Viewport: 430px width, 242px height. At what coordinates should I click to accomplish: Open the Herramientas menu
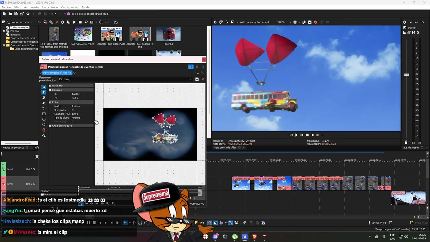tap(50, 7)
